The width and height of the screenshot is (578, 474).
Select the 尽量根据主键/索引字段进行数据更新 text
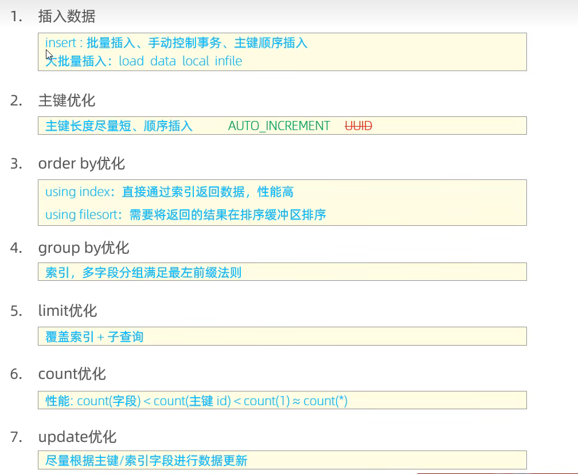click(146, 461)
